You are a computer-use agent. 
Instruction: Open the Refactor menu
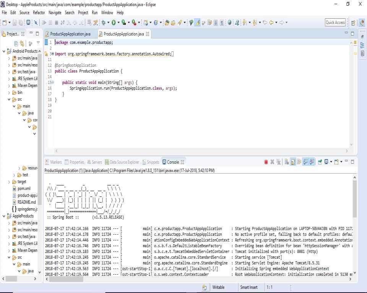click(x=39, y=13)
